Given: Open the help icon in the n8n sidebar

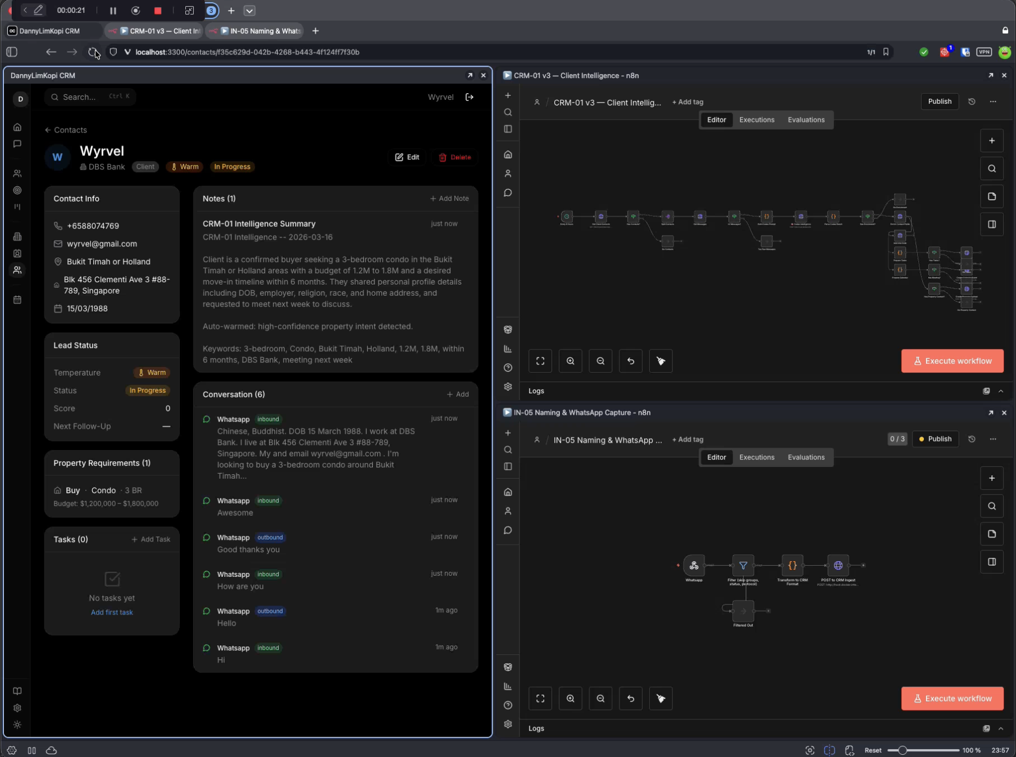Looking at the screenshot, I should point(508,368).
